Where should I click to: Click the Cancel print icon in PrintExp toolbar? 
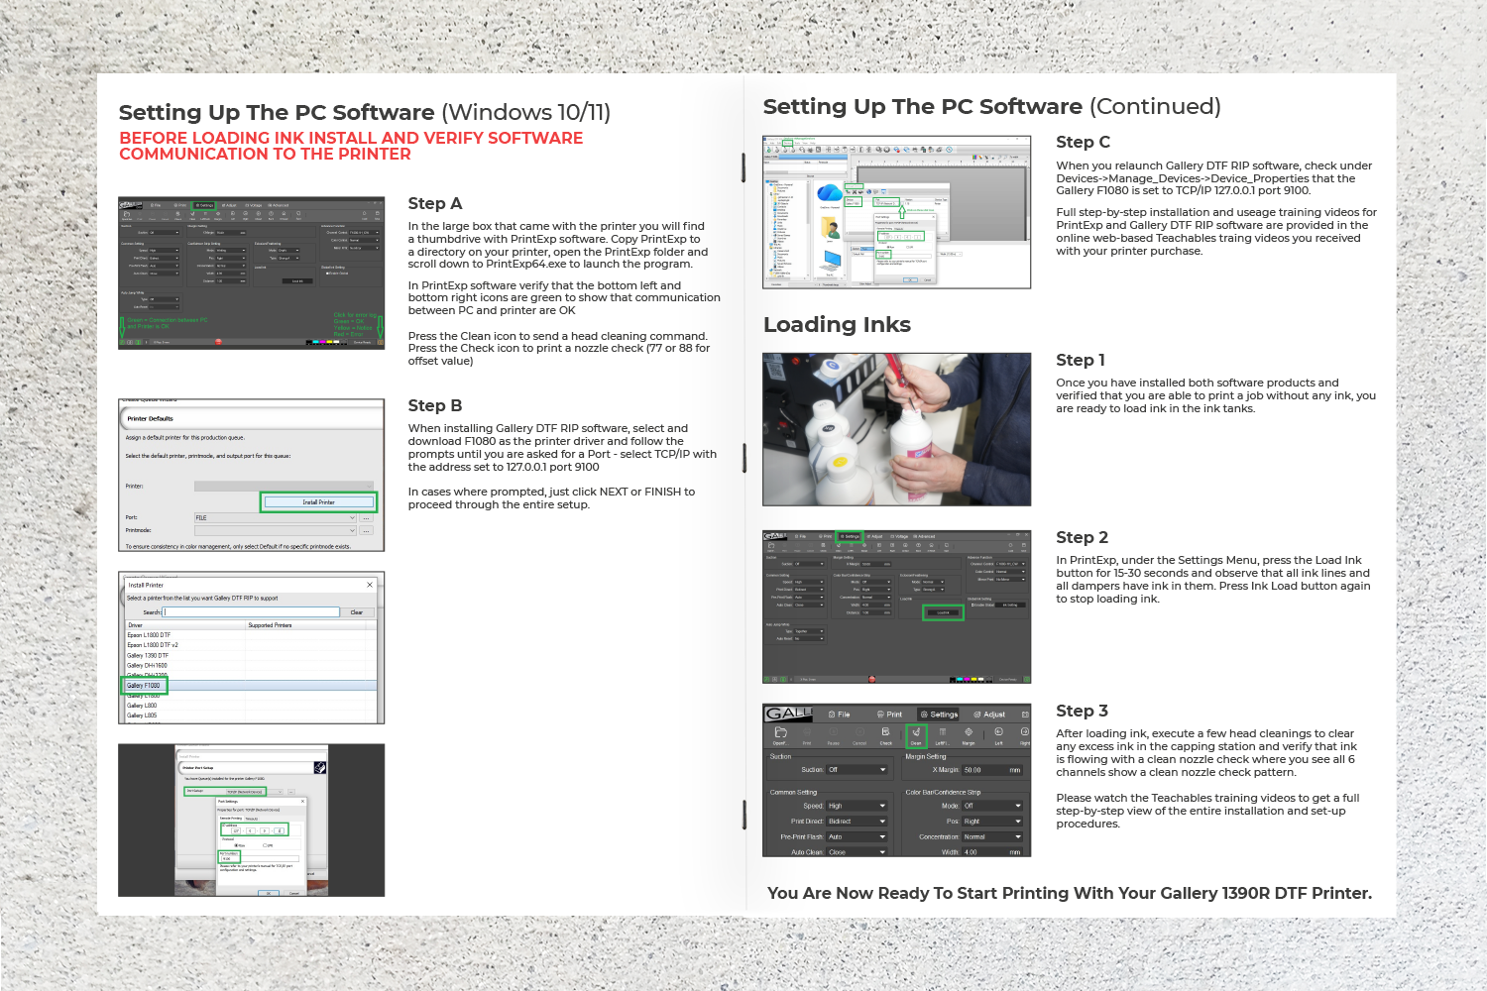859,732
